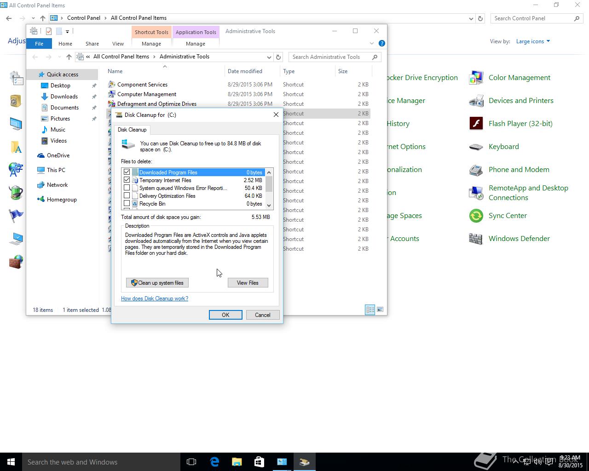This screenshot has width=589, height=471.
Task: Open the Component Services shortcut icon
Action: click(111, 85)
